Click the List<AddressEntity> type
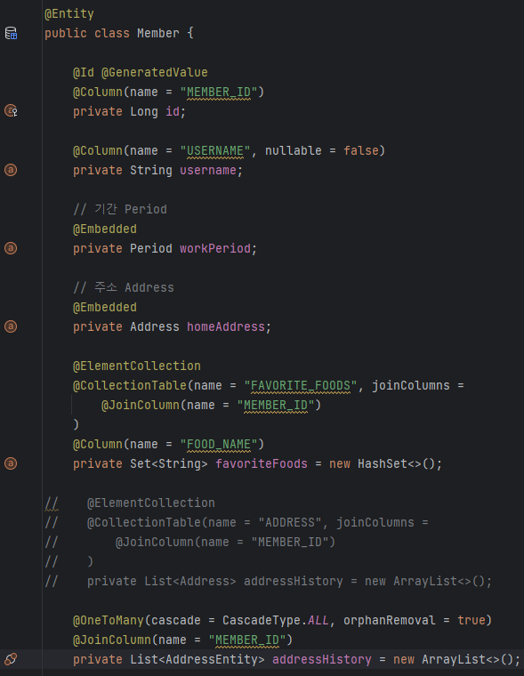 pyautogui.click(x=198, y=660)
